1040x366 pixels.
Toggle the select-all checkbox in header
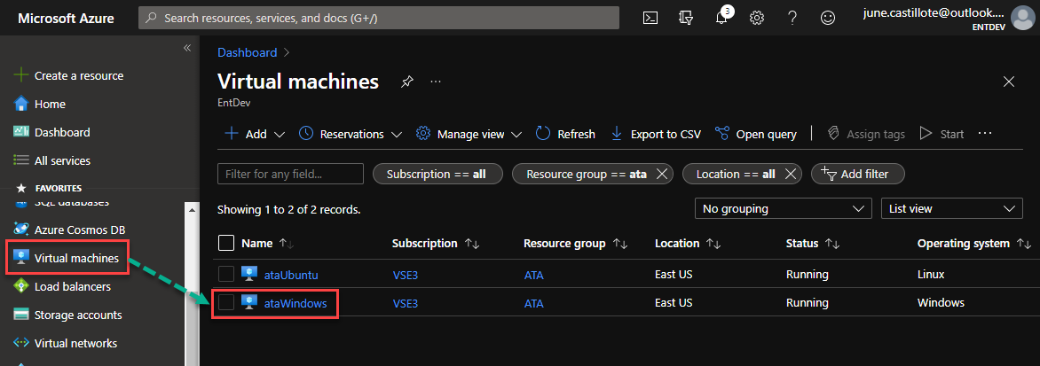226,243
